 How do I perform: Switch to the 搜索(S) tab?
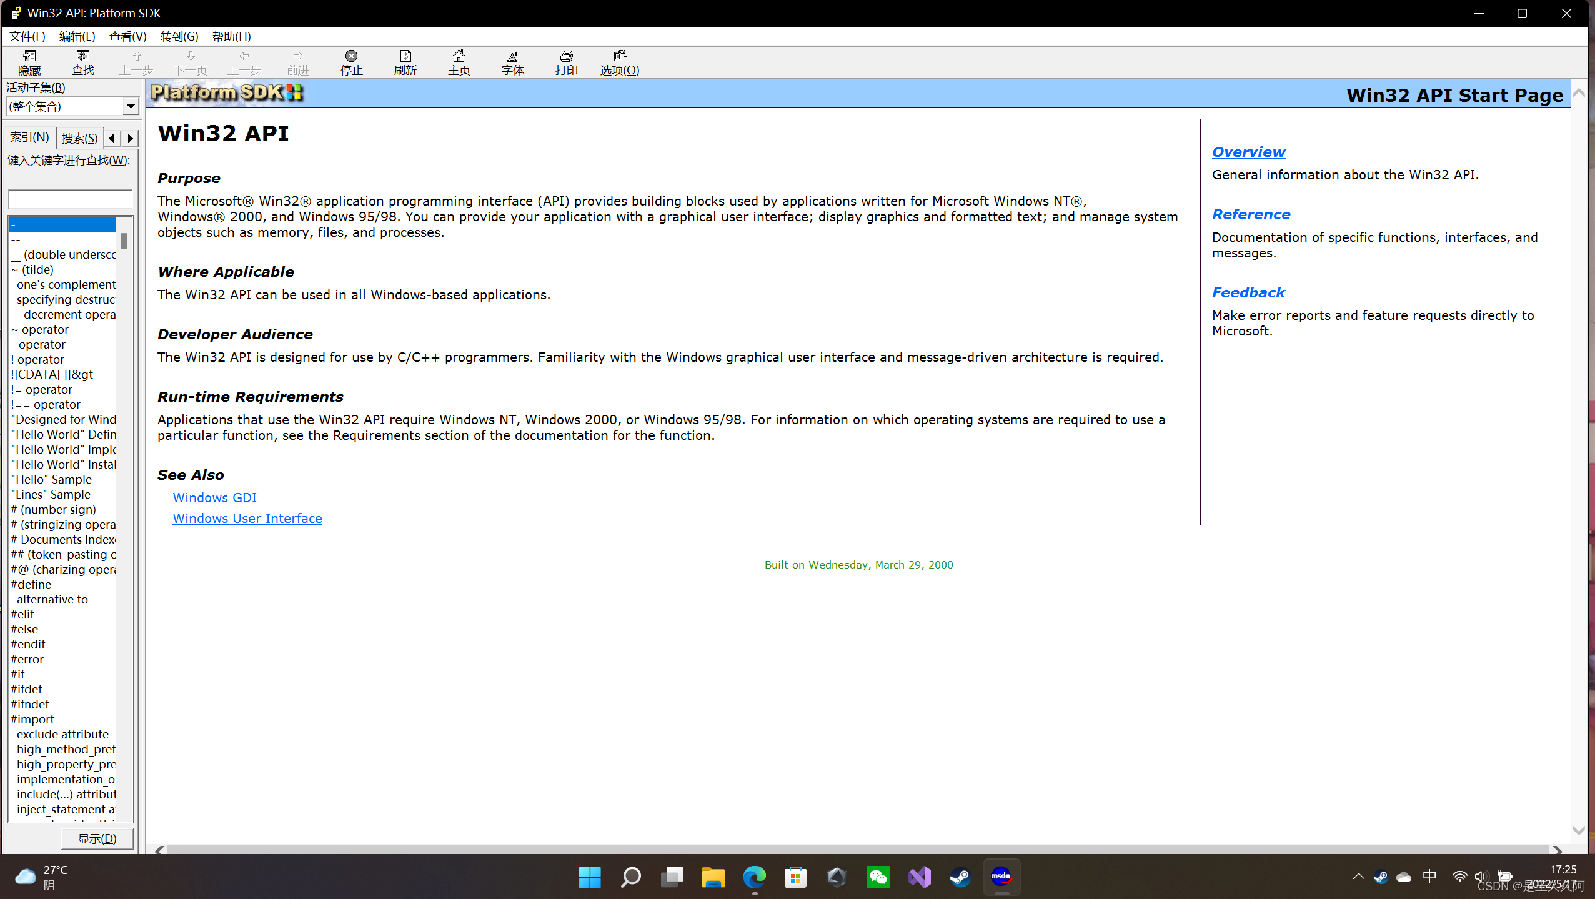pos(80,138)
